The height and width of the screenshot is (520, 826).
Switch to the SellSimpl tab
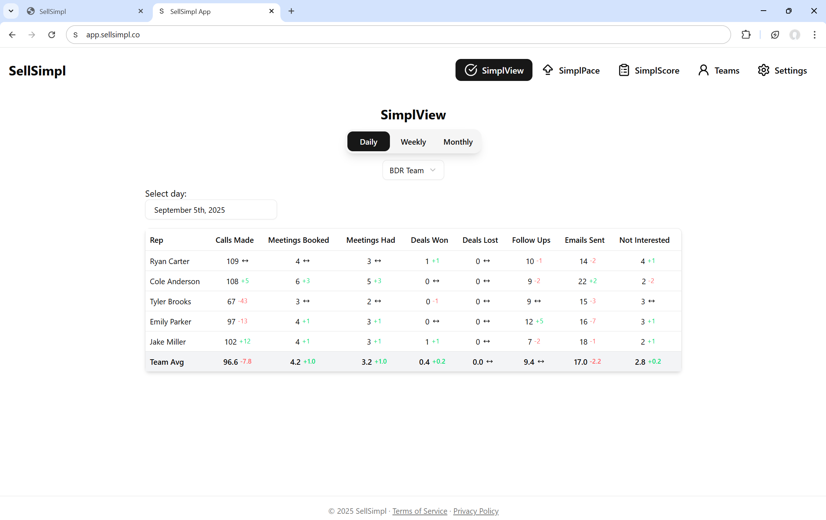[73, 11]
